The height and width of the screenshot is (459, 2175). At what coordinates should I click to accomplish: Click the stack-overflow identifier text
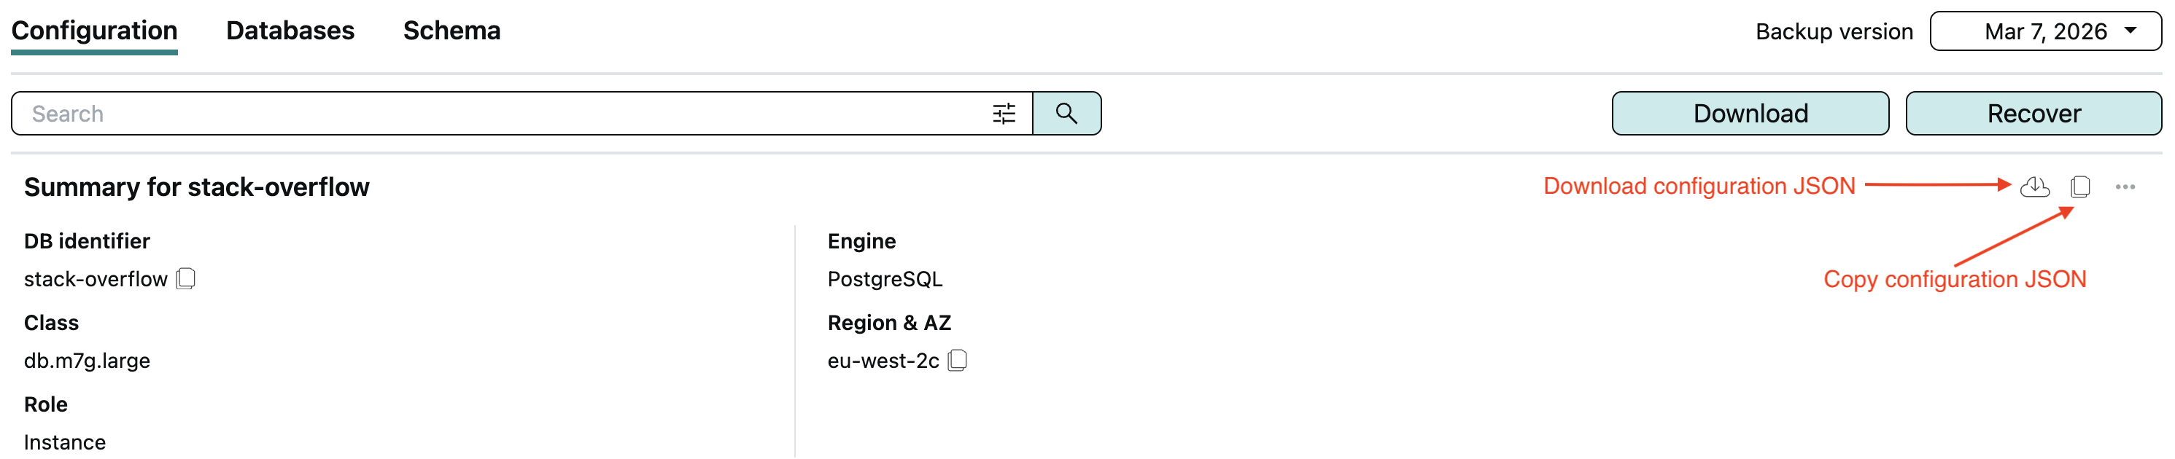(x=96, y=279)
